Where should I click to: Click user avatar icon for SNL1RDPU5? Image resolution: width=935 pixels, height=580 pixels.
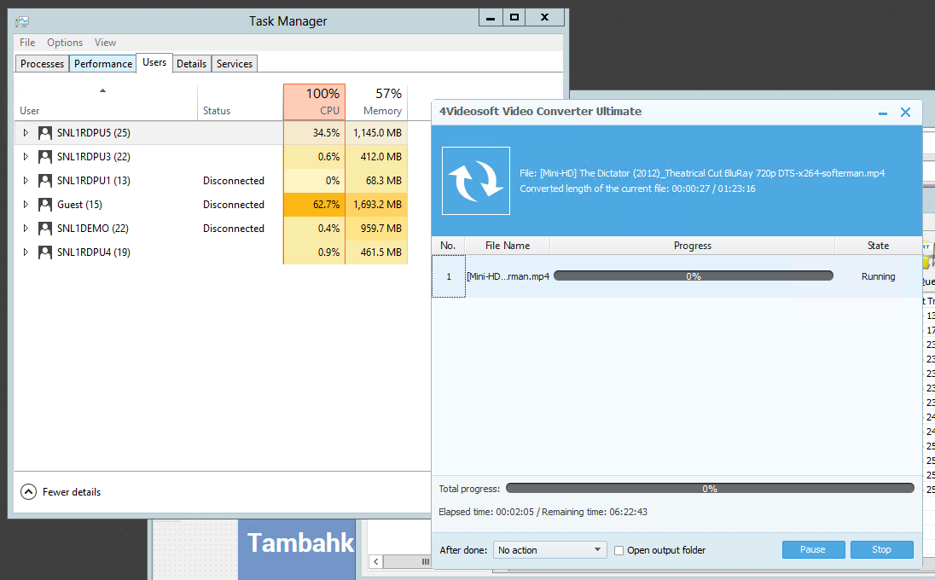pos(44,133)
